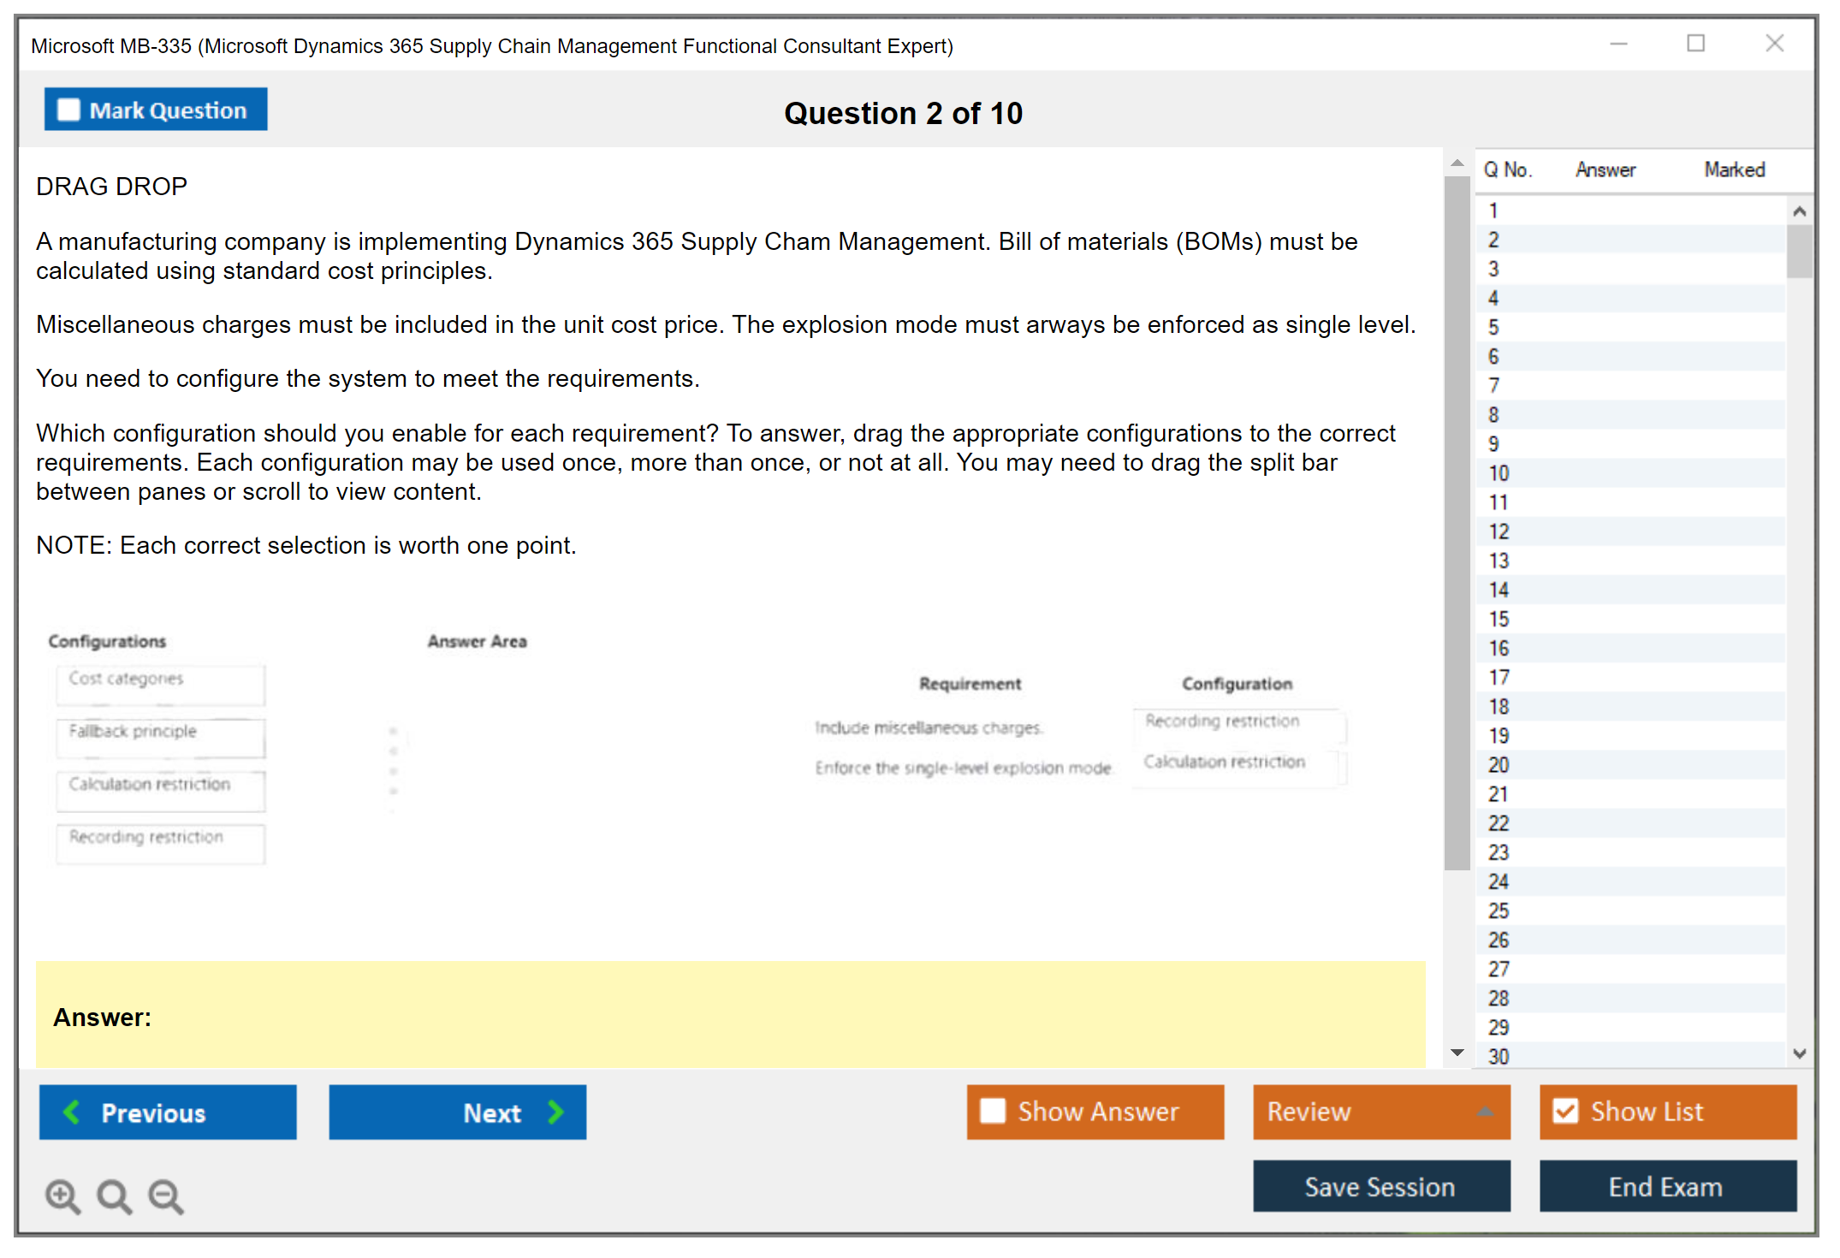Click the zoom out magnifier icon

(x=165, y=1196)
